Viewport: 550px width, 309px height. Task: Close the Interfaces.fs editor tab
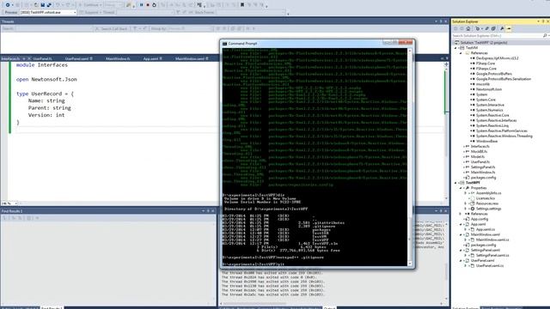coord(29,58)
